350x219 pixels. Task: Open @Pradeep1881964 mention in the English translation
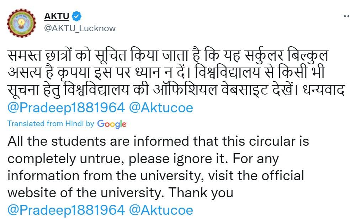65,210
